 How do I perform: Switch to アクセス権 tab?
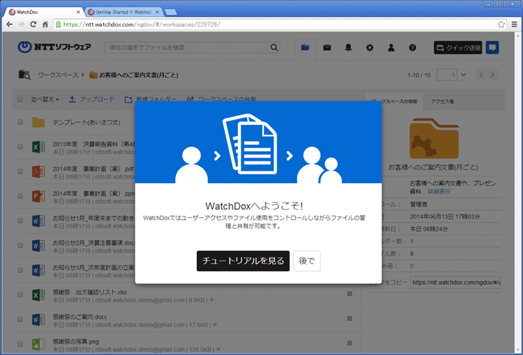coord(442,101)
